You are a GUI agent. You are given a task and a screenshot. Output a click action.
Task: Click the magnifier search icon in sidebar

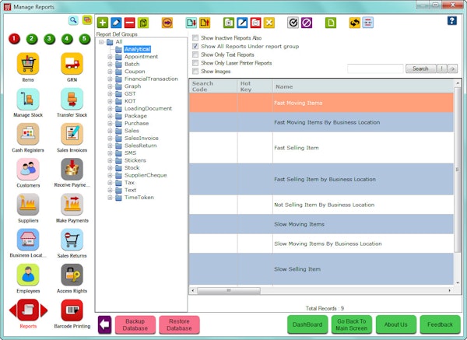tap(73, 20)
